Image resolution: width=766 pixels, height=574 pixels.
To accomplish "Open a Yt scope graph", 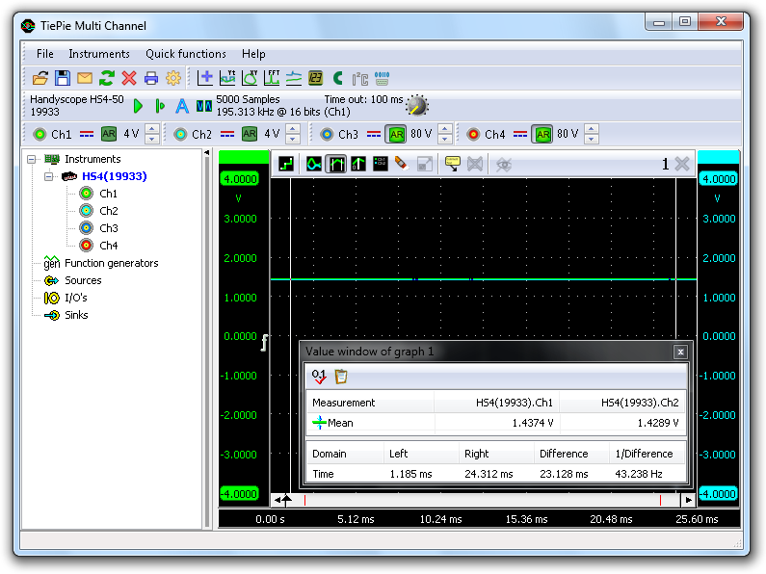I will click(227, 78).
